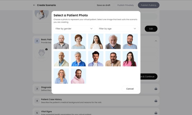Click the Publish Publicly button
Viewport: 192px width, 115px height.
point(149,5)
